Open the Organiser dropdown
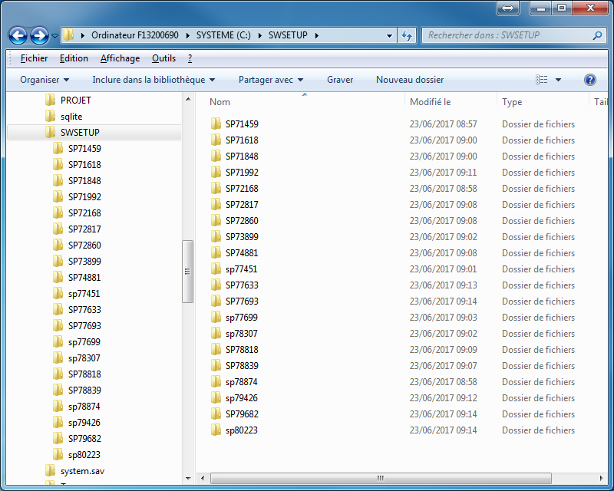The height and width of the screenshot is (491, 614). tap(45, 80)
